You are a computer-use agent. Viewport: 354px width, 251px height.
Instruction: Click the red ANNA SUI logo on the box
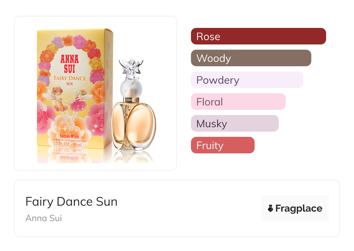69,63
